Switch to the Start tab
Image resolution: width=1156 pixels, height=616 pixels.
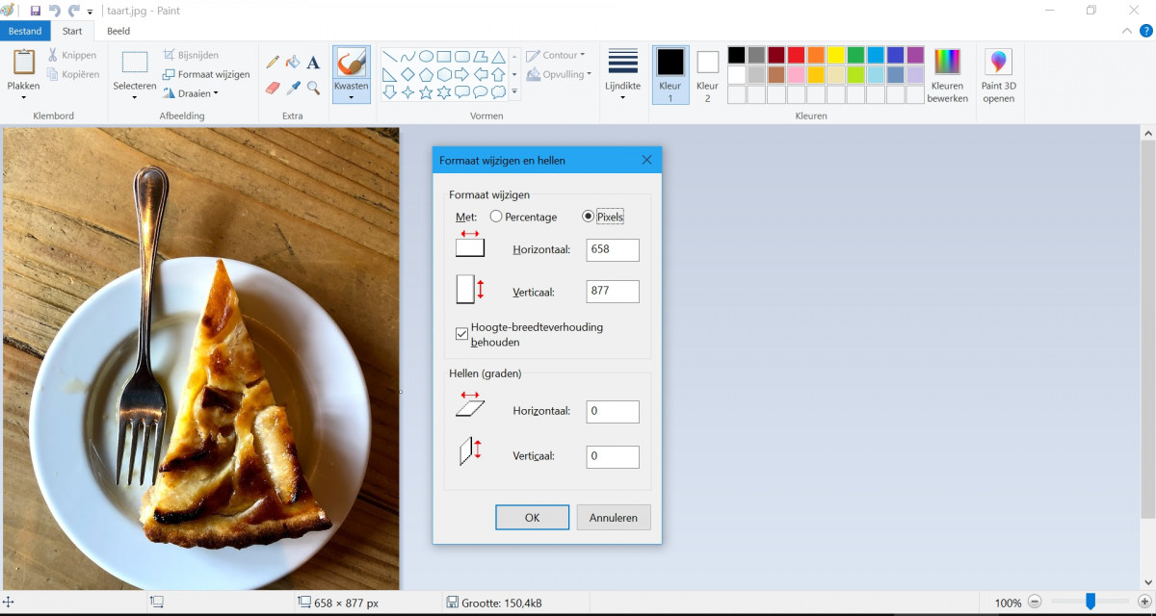[x=72, y=31]
